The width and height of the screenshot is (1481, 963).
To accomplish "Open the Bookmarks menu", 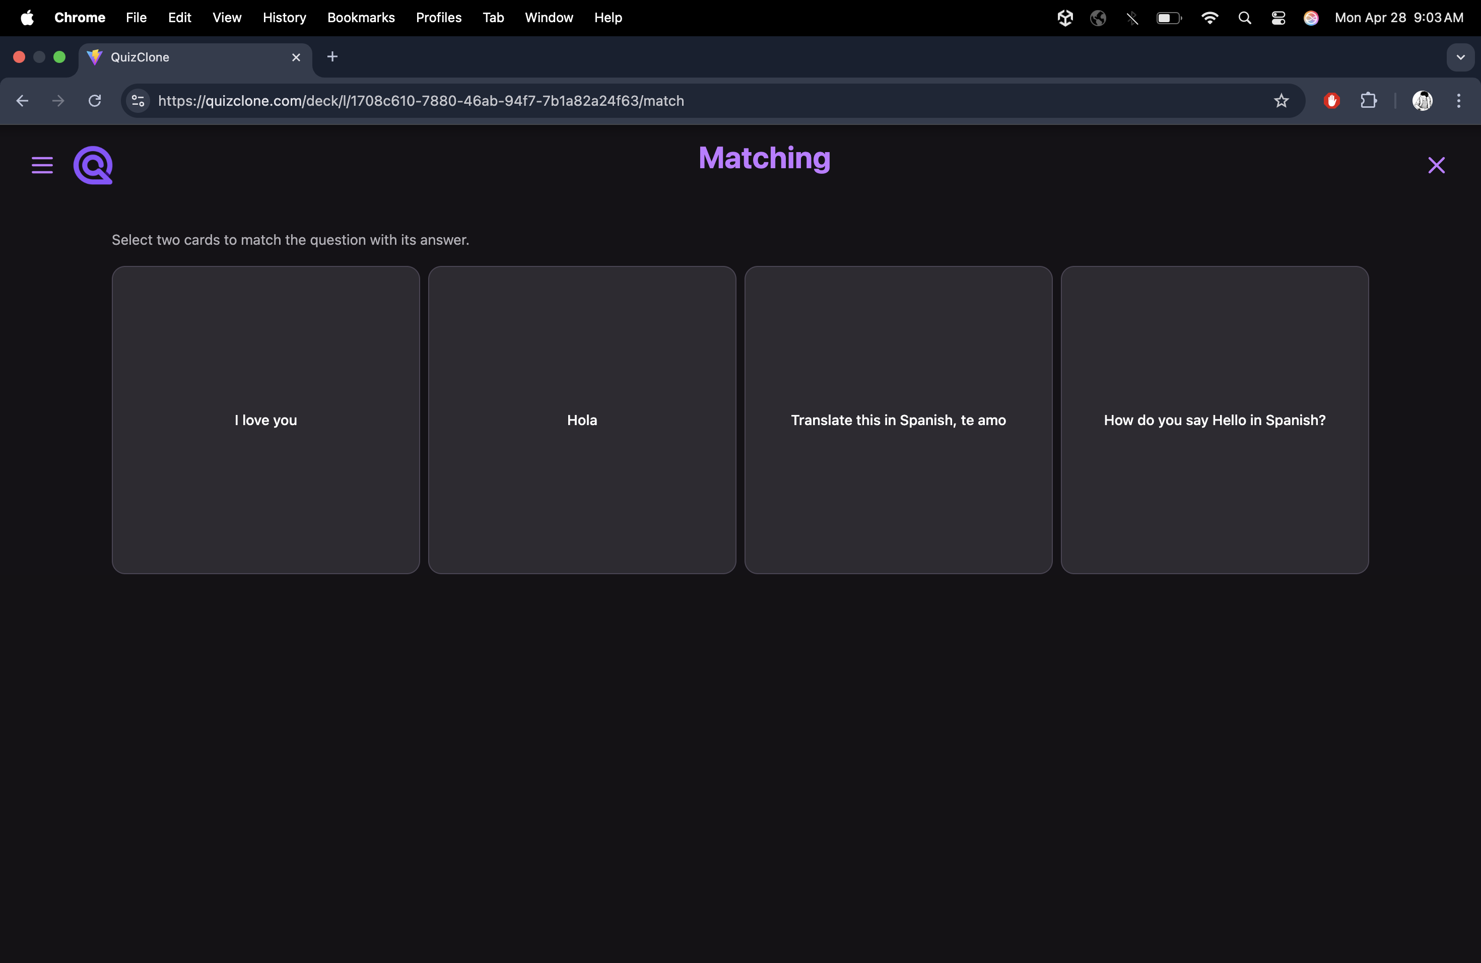I will pyautogui.click(x=361, y=18).
